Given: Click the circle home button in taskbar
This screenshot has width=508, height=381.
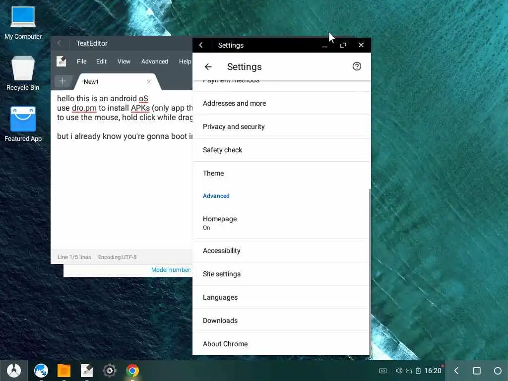Looking at the screenshot, I should (x=497, y=370).
